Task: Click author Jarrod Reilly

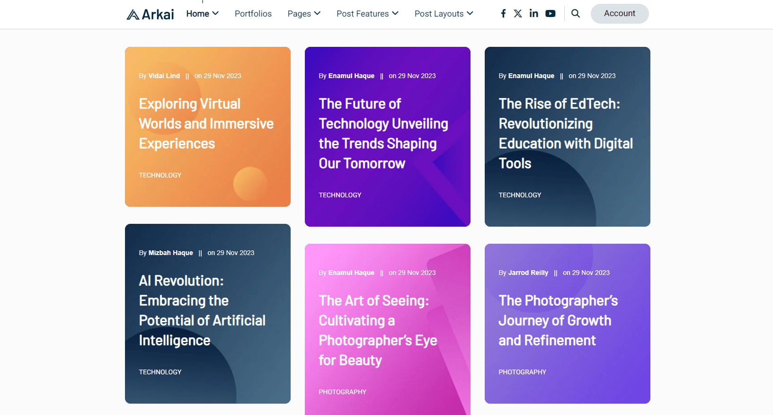Action: [x=528, y=273]
